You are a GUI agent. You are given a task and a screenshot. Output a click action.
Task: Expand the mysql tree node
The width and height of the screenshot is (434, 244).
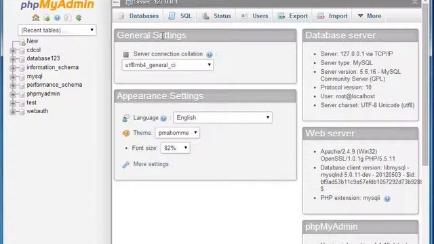13,77
